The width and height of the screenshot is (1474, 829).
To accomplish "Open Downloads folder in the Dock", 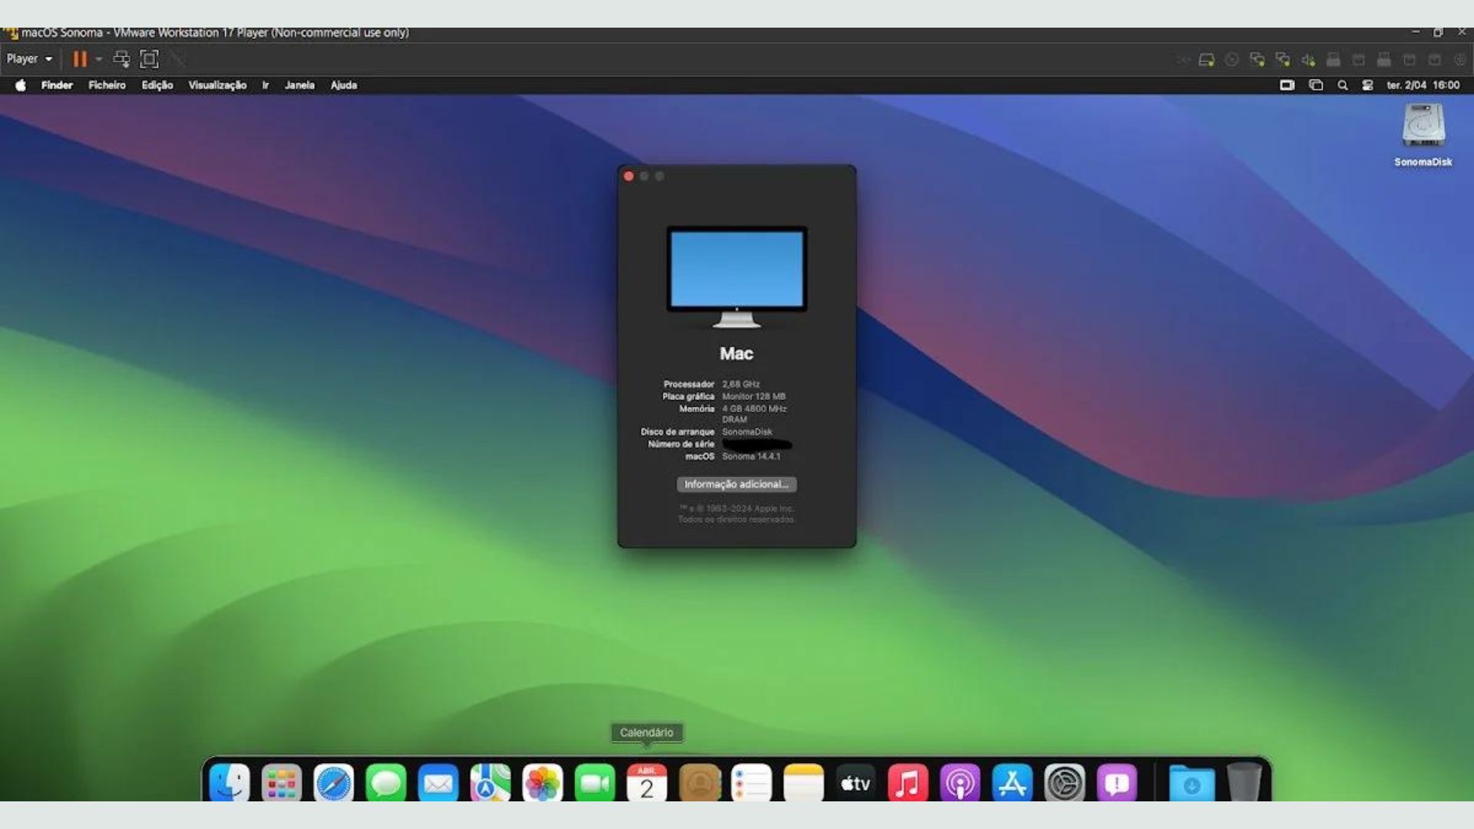I will (1191, 783).
